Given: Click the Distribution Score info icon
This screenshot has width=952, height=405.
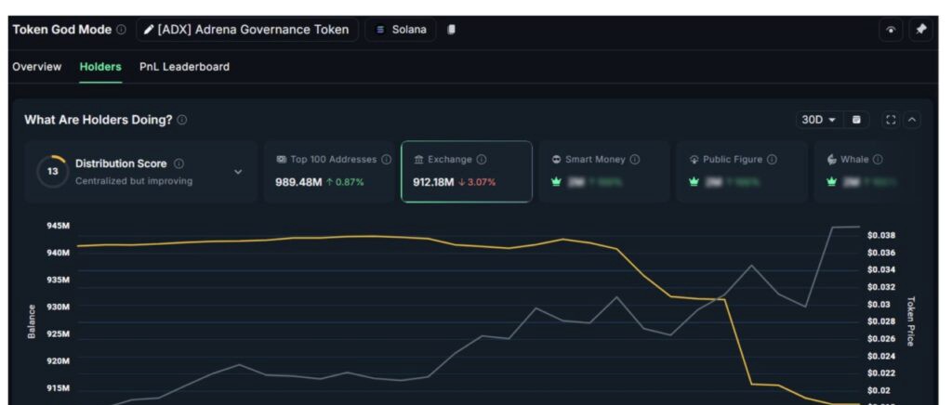Looking at the screenshot, I should [179, 163].
